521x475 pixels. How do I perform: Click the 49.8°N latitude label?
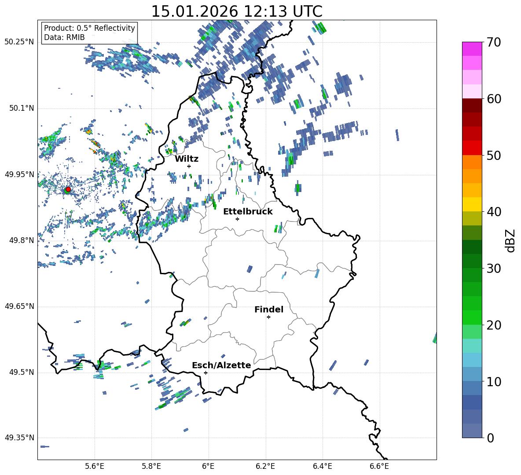[21, 240]
